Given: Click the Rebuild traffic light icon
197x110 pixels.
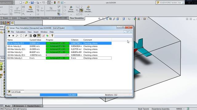Looking at the screenshot, I should pos(55,2).
